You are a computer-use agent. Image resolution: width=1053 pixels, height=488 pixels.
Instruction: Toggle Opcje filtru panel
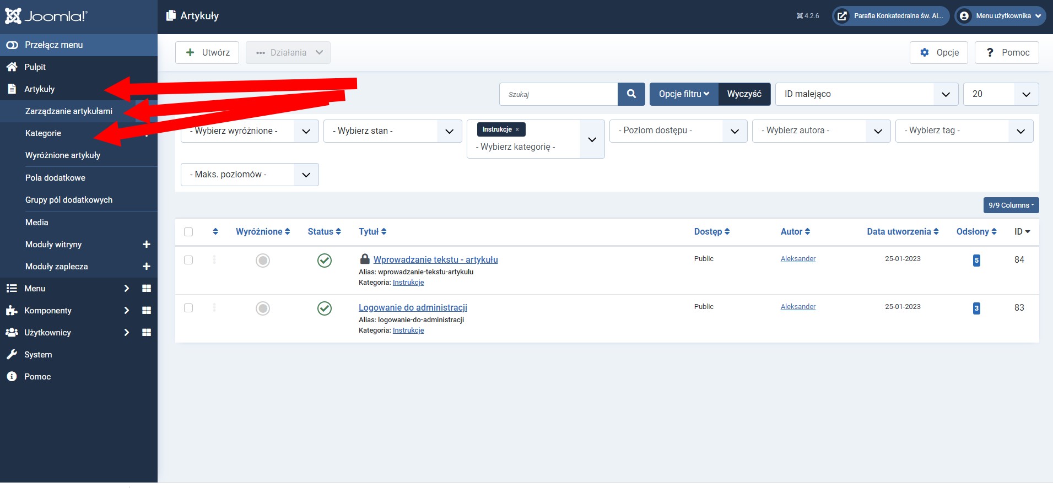pyautogui.click(x=684, y=94)
